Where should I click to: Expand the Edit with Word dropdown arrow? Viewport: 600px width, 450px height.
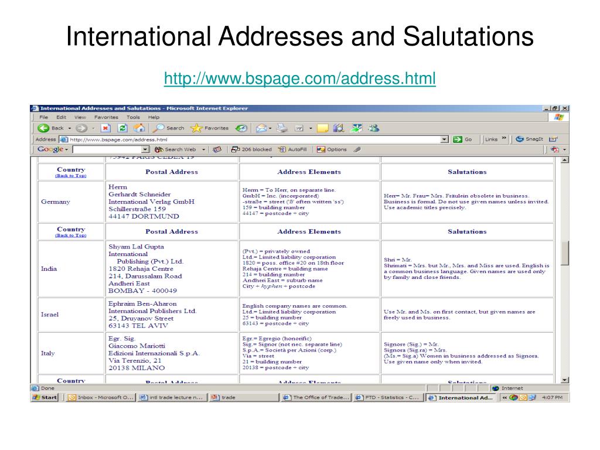pos(311,128)
